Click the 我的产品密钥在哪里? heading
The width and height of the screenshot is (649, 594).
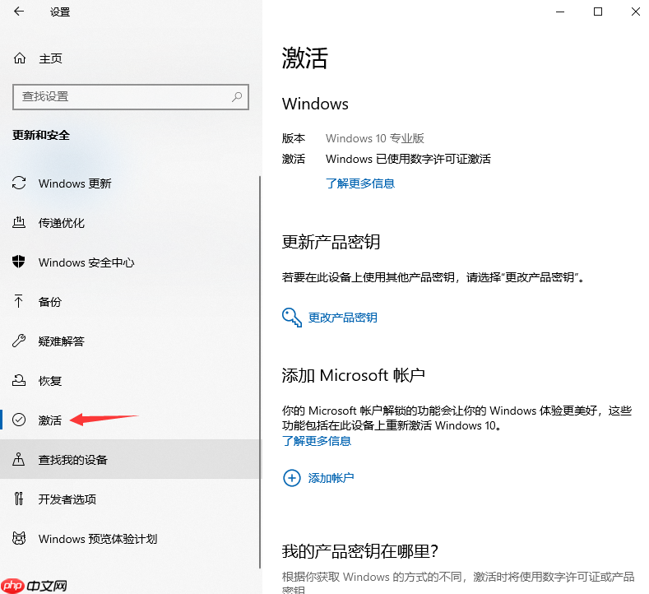coord(360,551)
